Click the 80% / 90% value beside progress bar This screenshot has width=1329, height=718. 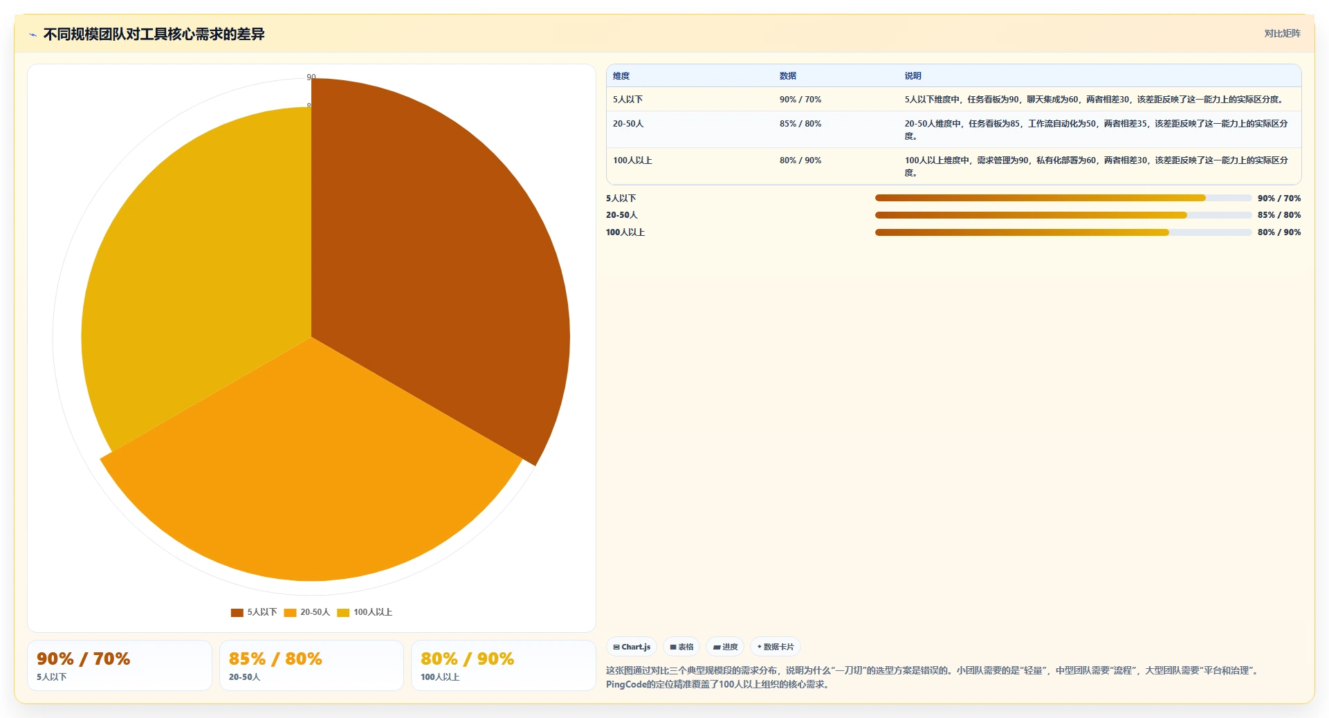[x=1279, y=232]
